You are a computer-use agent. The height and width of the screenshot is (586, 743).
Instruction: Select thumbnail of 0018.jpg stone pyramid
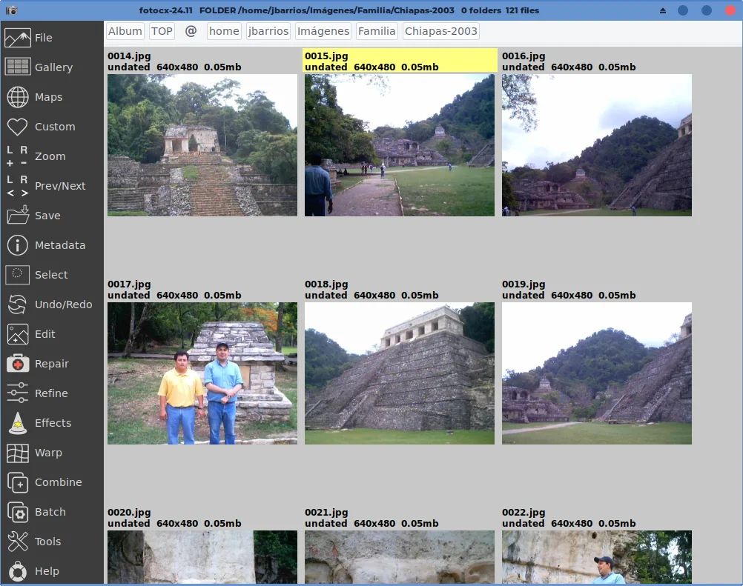400,373
